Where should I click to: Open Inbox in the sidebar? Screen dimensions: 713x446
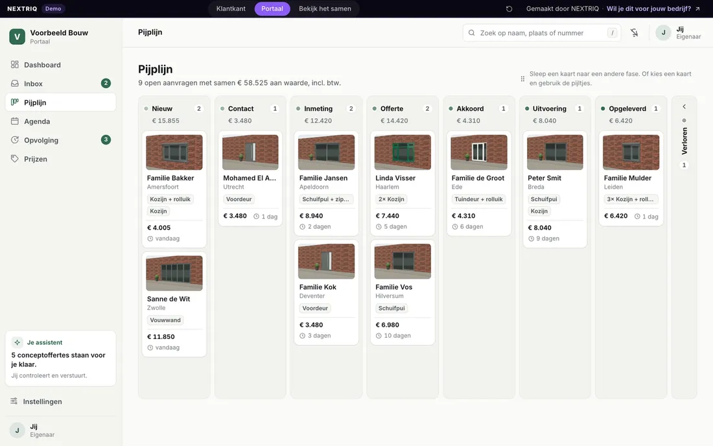(x=60, y=83)
